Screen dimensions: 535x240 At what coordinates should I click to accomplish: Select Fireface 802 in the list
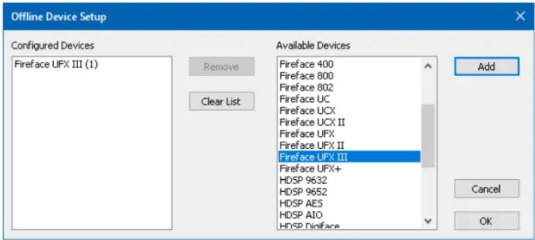pyautogui.click(x=349, y=87)
